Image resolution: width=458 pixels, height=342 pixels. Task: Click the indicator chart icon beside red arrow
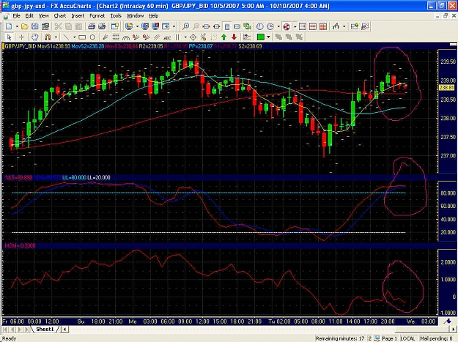click(x=247, y=37)
